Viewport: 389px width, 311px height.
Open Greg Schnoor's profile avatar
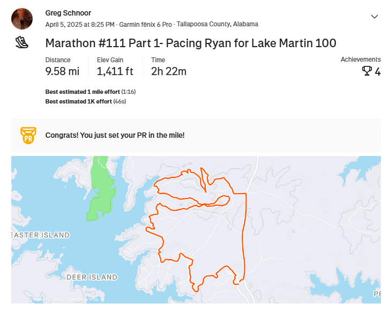pos(22,19)
